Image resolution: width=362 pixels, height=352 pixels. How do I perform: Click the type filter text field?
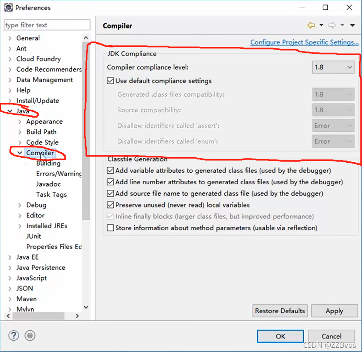click(47, 25)
